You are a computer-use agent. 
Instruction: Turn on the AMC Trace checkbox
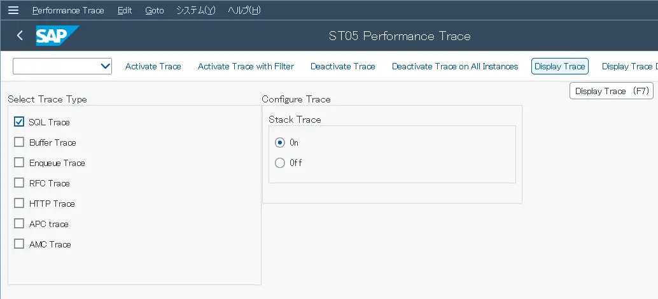19,244
